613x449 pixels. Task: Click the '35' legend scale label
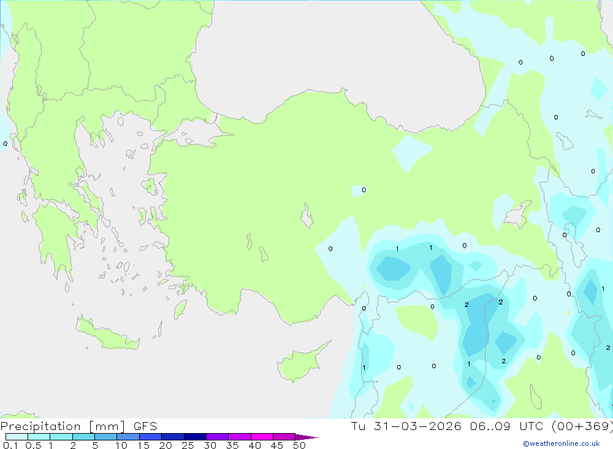[232, 445]
